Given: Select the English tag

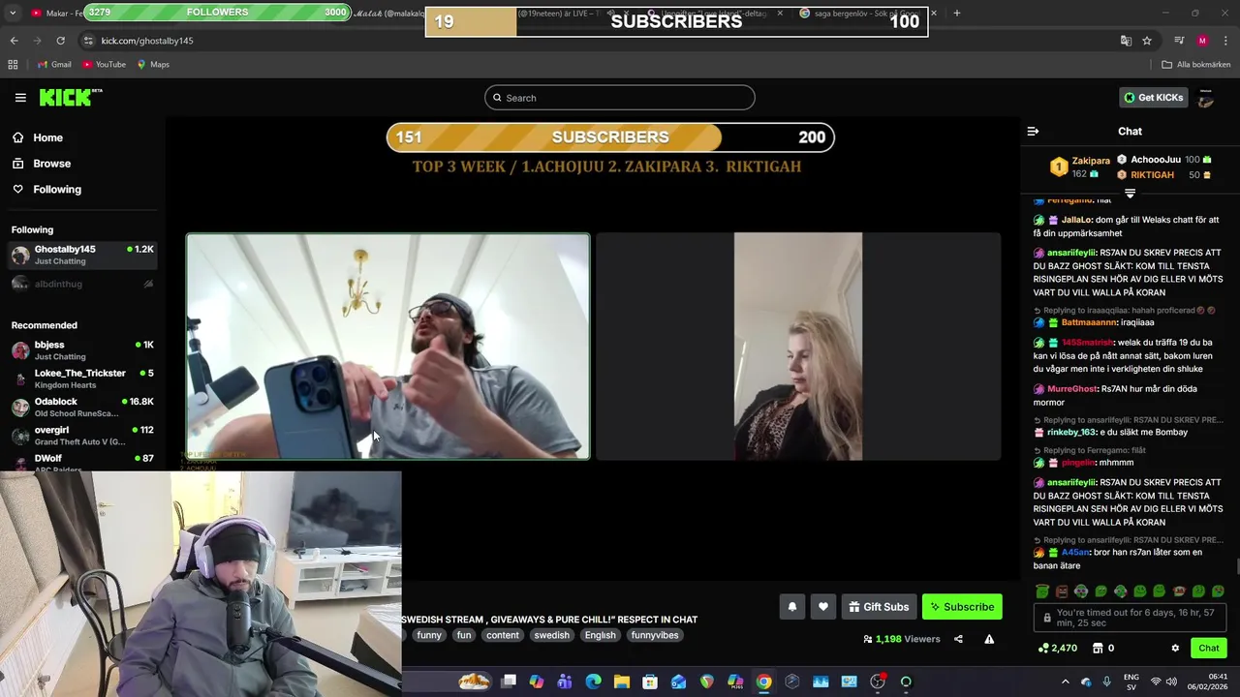Looking at the screenshot, I should 600,635.
